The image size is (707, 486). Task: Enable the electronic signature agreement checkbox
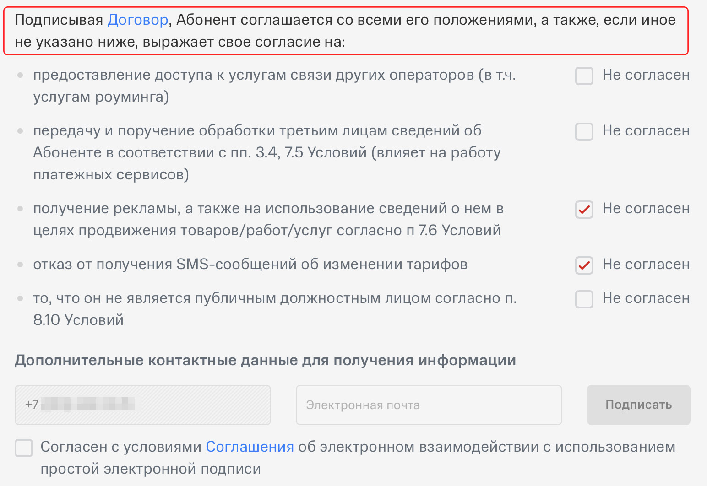coord(24,448)
